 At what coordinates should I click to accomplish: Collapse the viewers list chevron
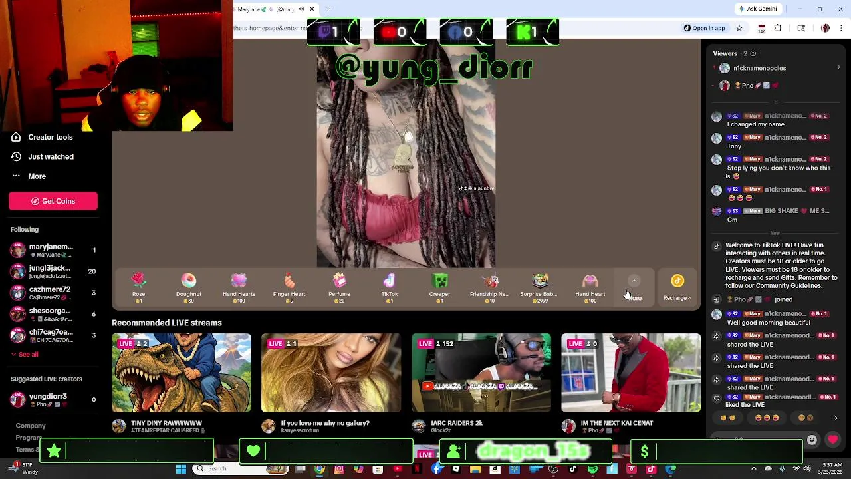(x=776, y=102)
